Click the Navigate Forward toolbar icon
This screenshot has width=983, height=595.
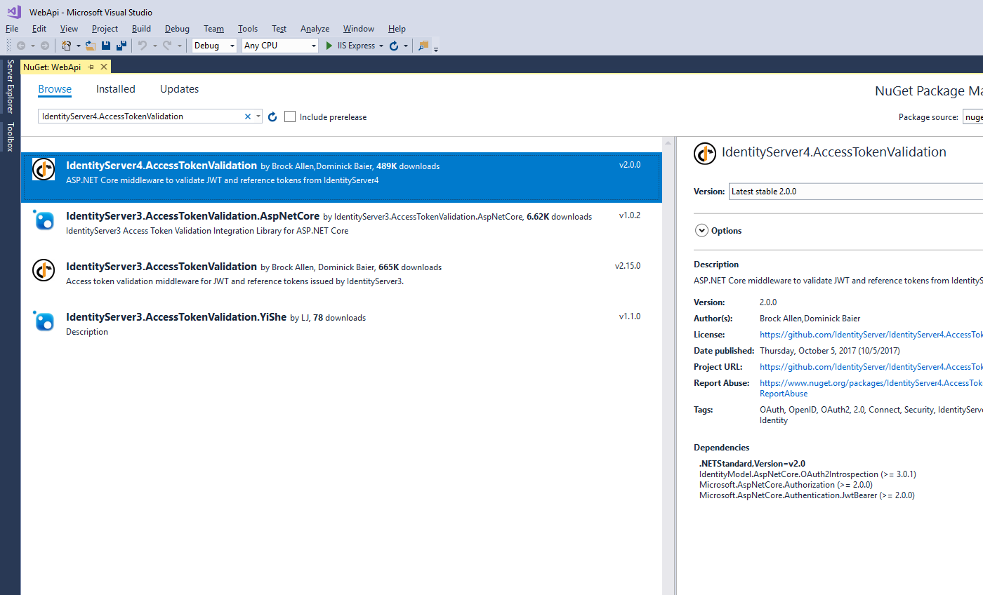click(x=45, y=46)
